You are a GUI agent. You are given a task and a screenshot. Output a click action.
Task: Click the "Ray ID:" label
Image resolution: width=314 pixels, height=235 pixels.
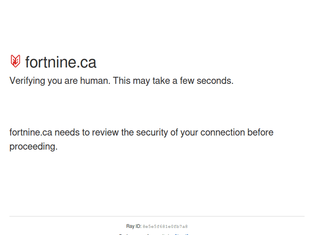pos(134,226)
